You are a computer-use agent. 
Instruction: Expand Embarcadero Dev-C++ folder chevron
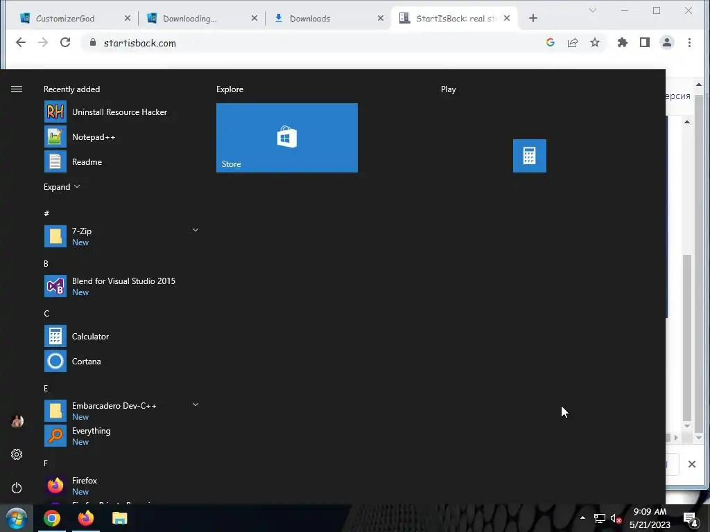pos(195,405)
